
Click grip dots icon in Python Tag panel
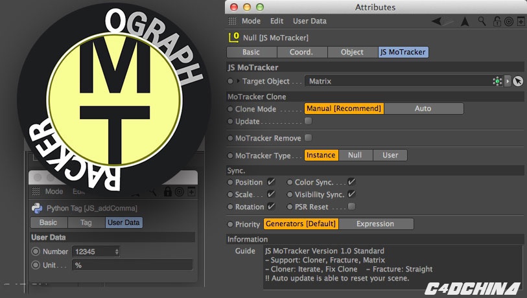tap(36, 192)
